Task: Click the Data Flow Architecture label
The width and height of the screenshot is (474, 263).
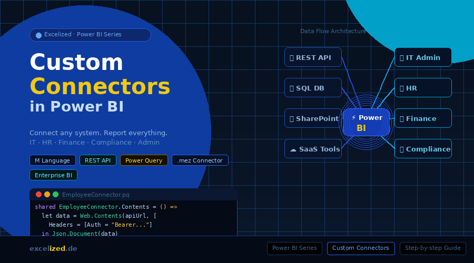Action: [x=333, y=31]
